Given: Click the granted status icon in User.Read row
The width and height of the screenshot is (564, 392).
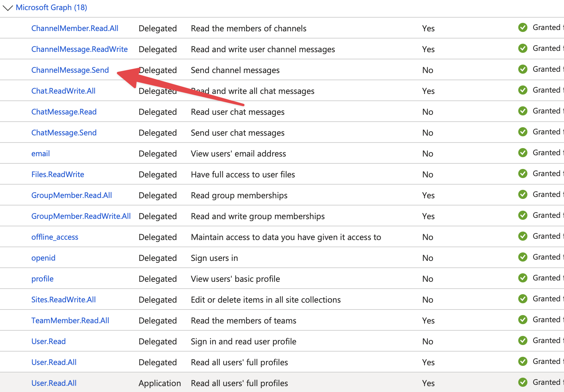Looking at the screenshot, I should pos(523,340).
